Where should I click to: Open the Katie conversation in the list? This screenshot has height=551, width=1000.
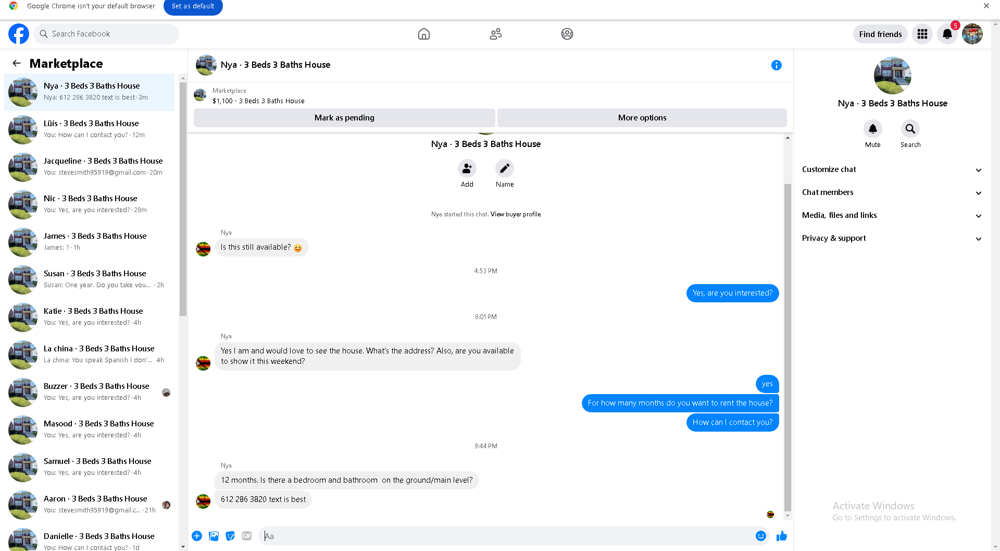tap(90, 317)
